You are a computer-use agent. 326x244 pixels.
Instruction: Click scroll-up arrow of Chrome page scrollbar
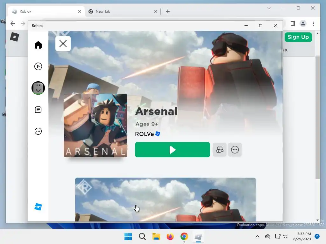click(317, 33)
